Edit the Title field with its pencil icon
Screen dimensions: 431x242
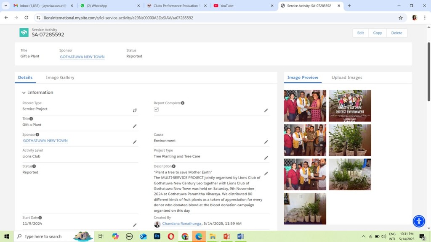tap(135, 126)
